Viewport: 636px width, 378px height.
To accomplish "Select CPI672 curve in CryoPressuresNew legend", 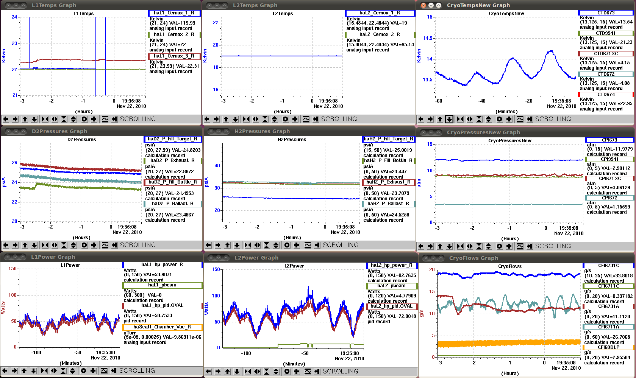I will (609, 198).
